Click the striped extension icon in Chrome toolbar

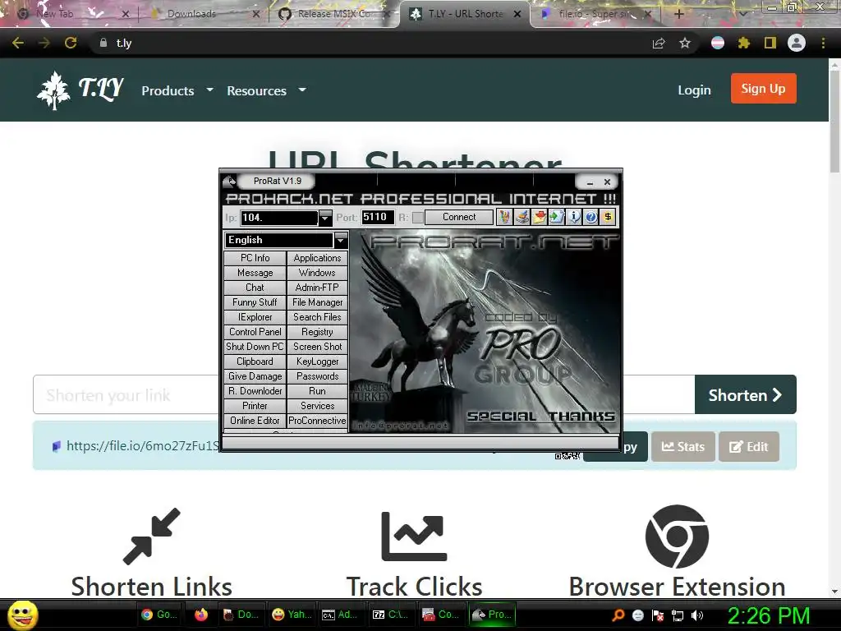point(718,43)
